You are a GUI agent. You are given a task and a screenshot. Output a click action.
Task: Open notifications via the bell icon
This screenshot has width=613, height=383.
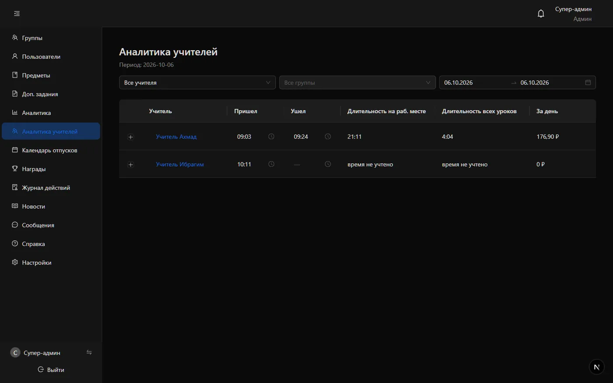click(x=541, y=14)
